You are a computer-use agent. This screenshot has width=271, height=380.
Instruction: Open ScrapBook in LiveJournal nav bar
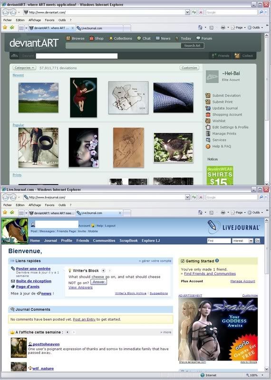[128, 240]
